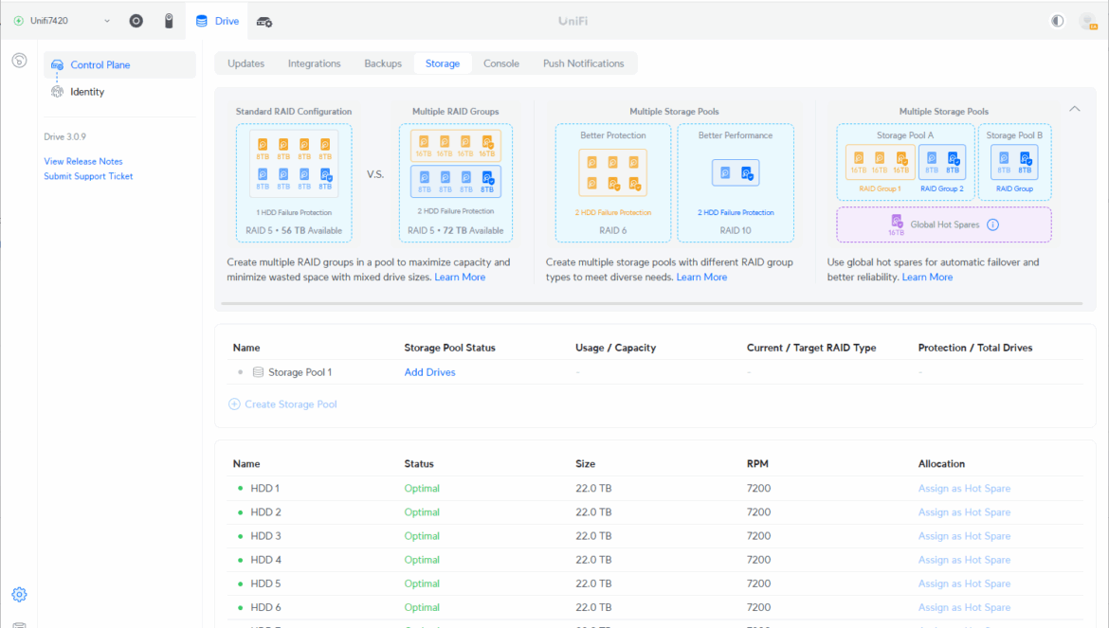Collapse the RAID information banner
The image size is (1109, 628).
click(x=1074, y=109)
